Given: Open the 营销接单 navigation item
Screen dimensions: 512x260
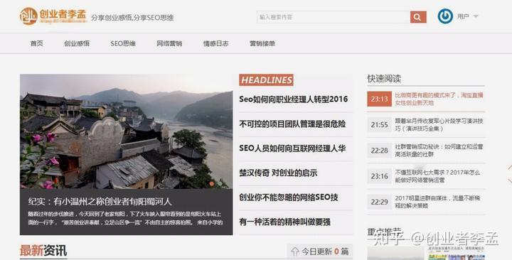Looking at the screenshot, I should click(262, 43).
